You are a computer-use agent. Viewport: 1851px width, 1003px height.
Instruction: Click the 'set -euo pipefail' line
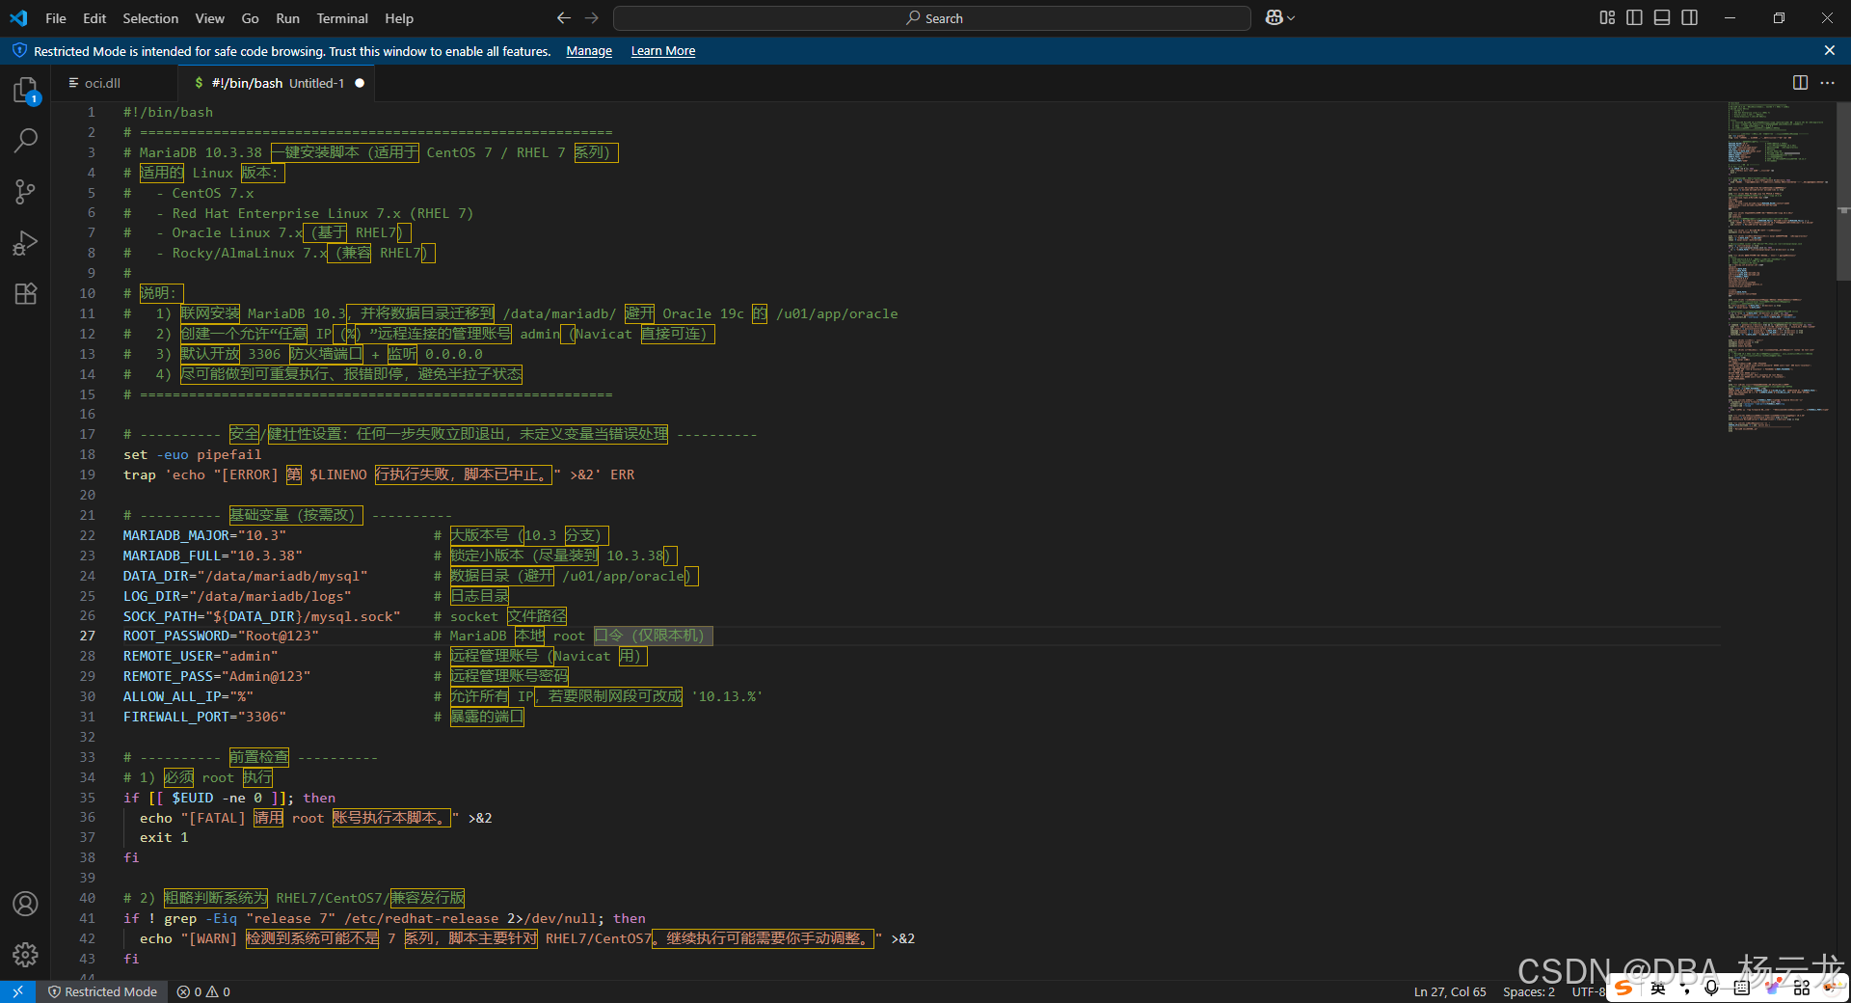(x=192, y=454)
